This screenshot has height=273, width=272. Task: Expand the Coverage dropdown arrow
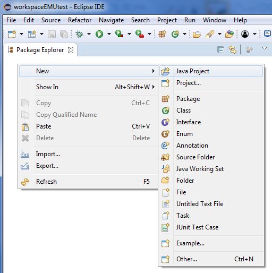point(130,34)
